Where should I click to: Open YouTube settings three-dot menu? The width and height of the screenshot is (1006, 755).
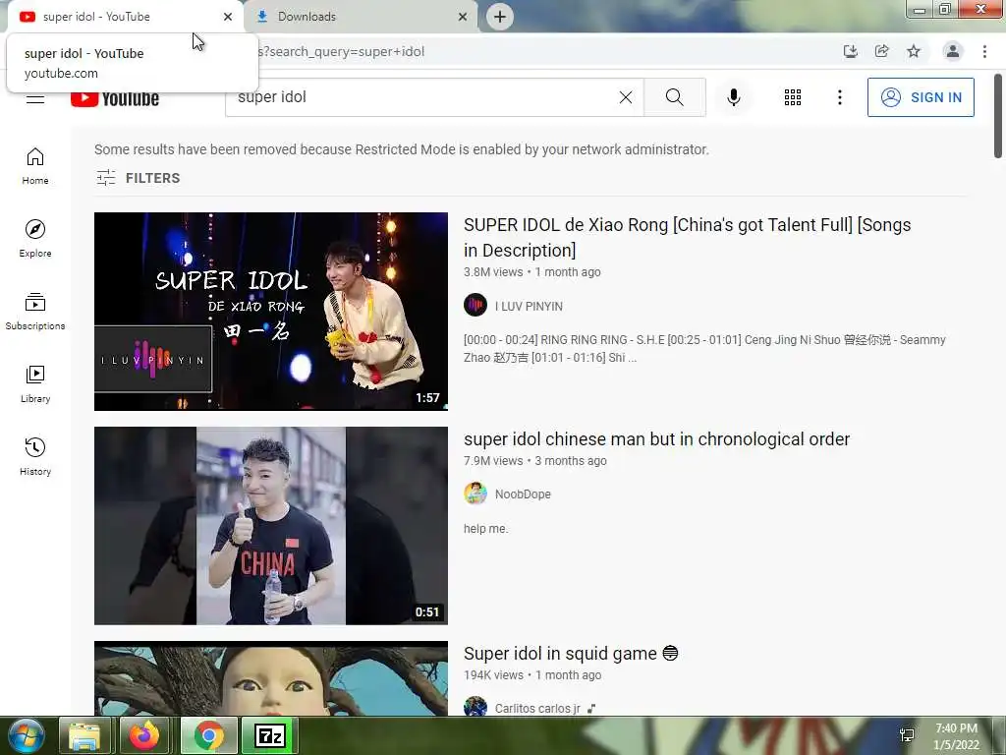(839, 97)
